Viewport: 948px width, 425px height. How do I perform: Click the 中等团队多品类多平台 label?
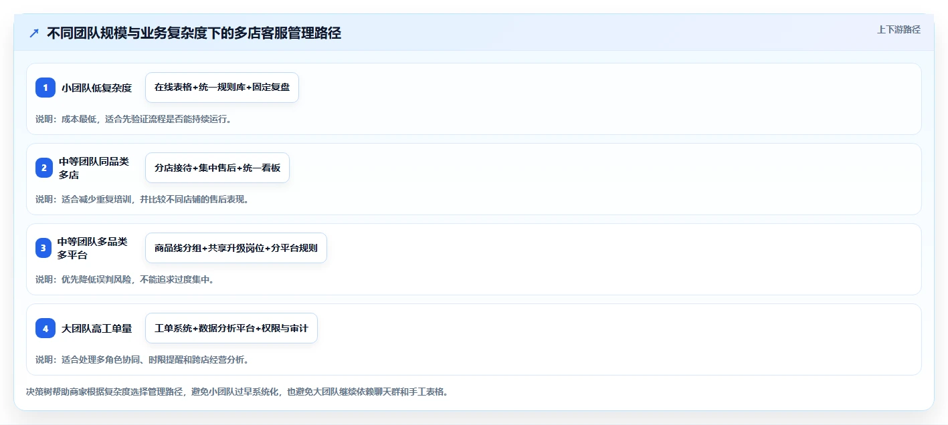pyautogui.click(x=92, y=248)
